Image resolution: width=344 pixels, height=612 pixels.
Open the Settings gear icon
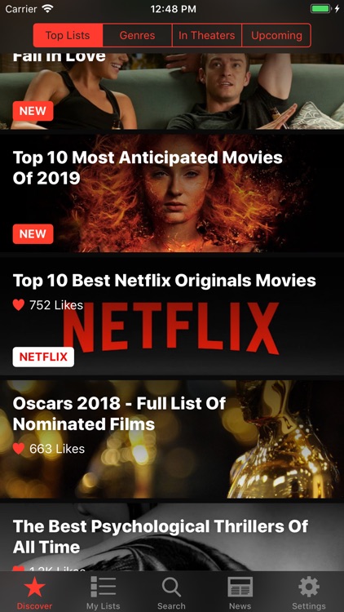pos(309,587)
